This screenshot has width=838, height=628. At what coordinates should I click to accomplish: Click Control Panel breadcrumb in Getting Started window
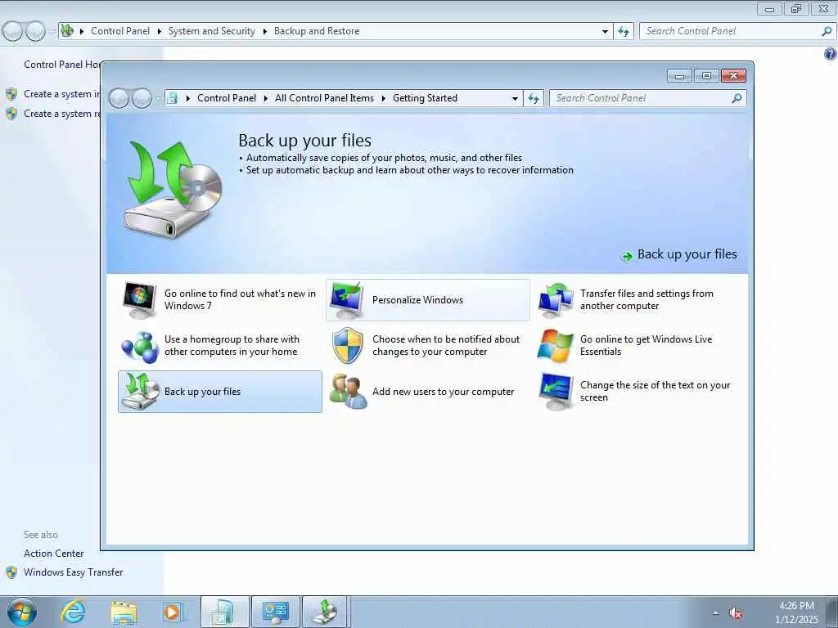[227, 98]
